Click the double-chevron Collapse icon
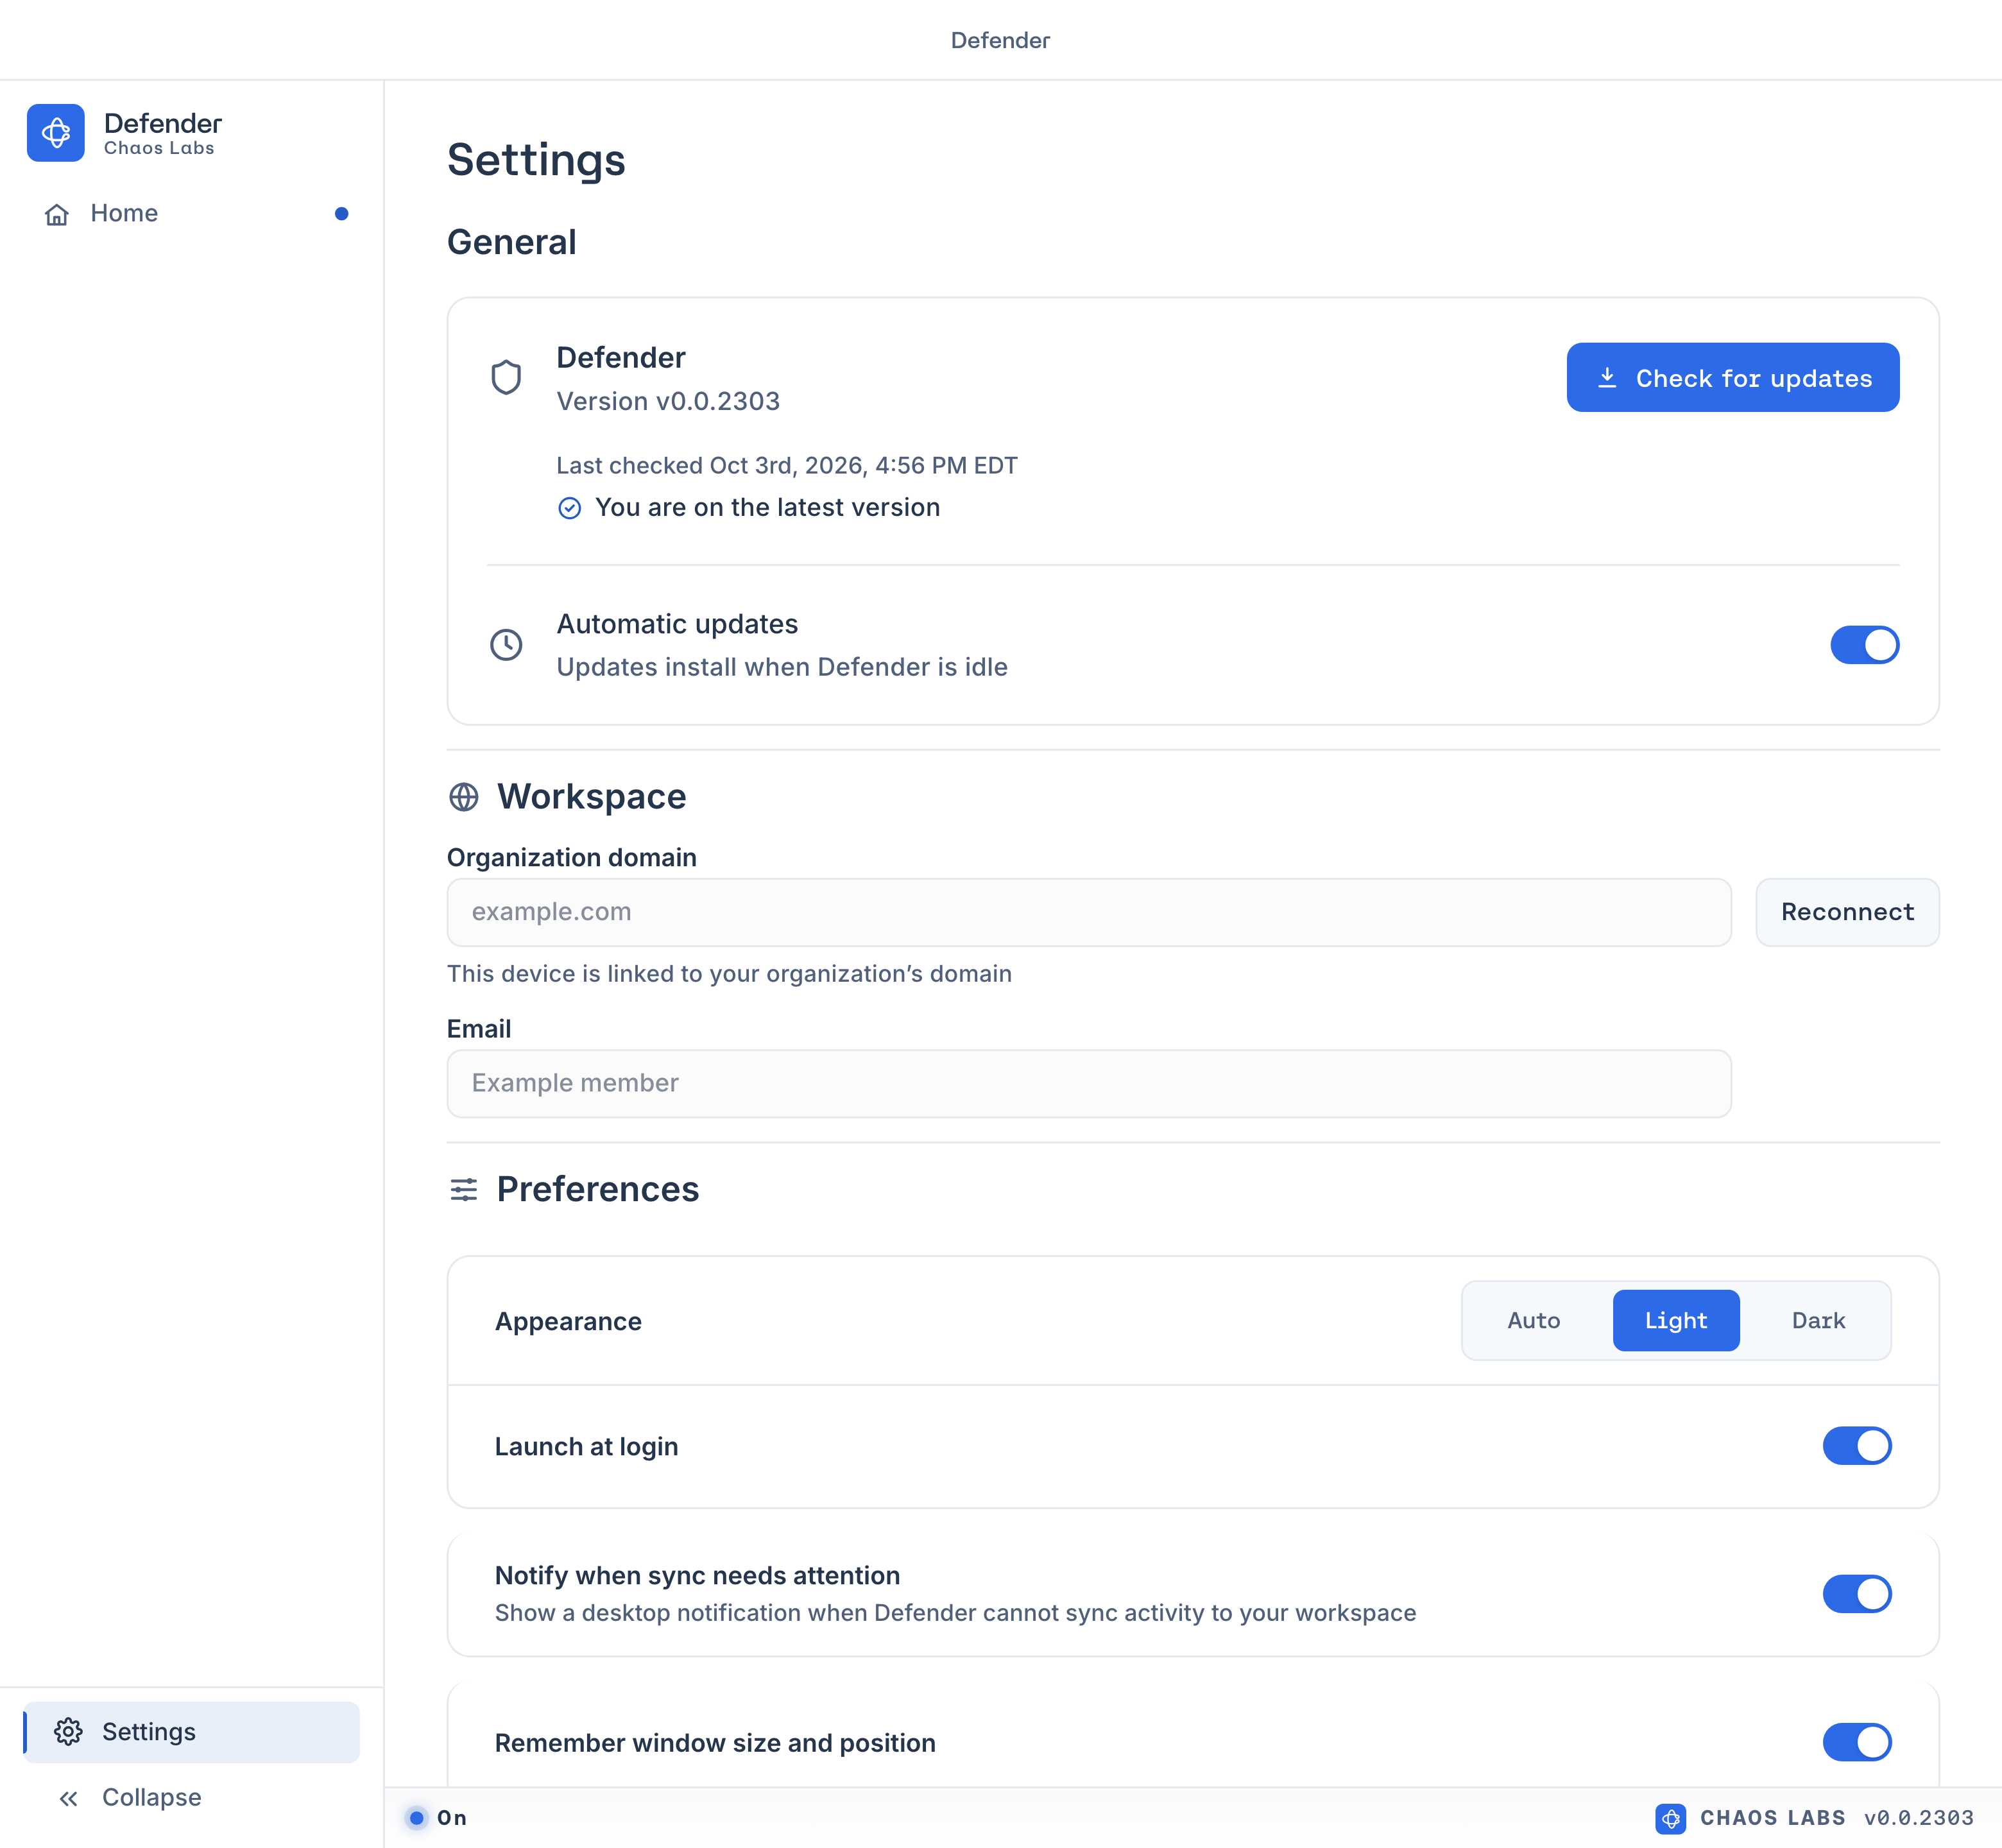The height and width of the screenshot is (1848, 2002). (68, 1799)
